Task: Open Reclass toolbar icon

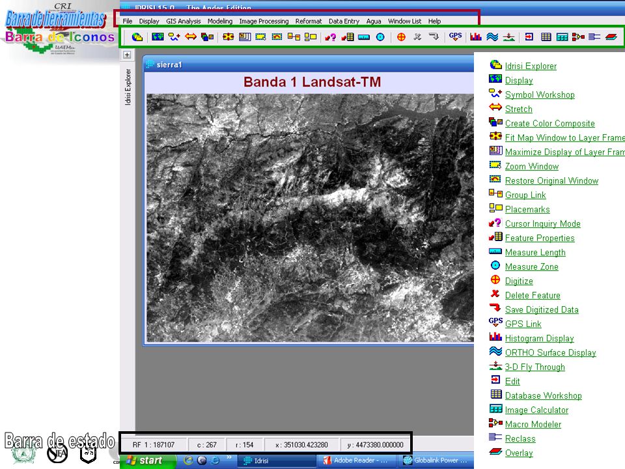Action: [594, 37]
